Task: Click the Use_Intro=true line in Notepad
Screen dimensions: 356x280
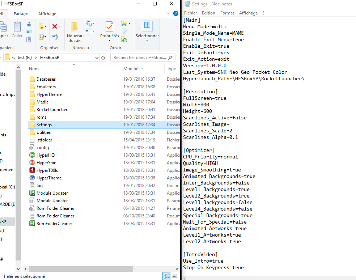Action: click(x=203, y=261)
